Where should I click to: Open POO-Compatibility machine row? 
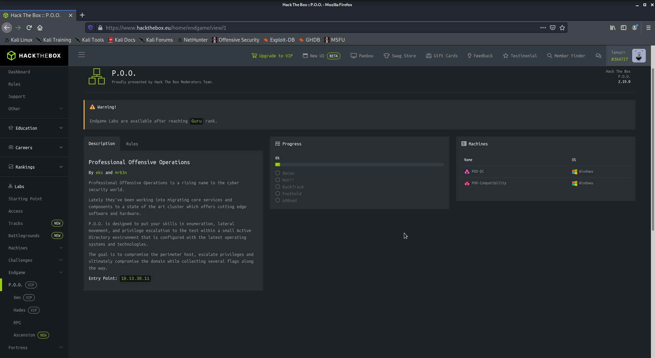(546, 183)
